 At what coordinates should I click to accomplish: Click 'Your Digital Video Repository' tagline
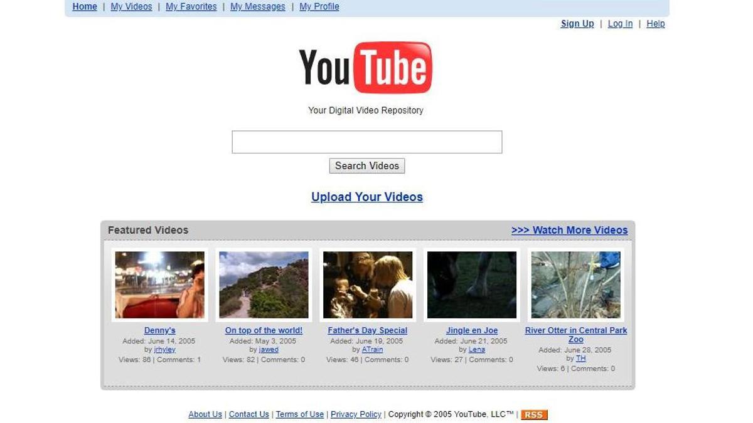click(366, 110)
